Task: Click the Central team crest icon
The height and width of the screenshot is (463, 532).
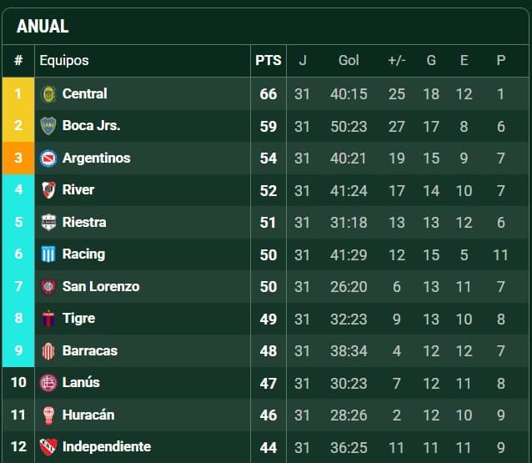Action: click(x=48, y=94)
